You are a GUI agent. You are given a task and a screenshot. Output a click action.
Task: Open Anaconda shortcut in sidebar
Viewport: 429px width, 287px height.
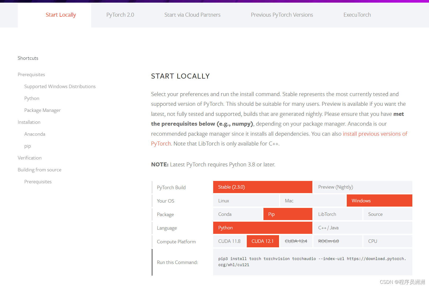click(x=35, y=134)
